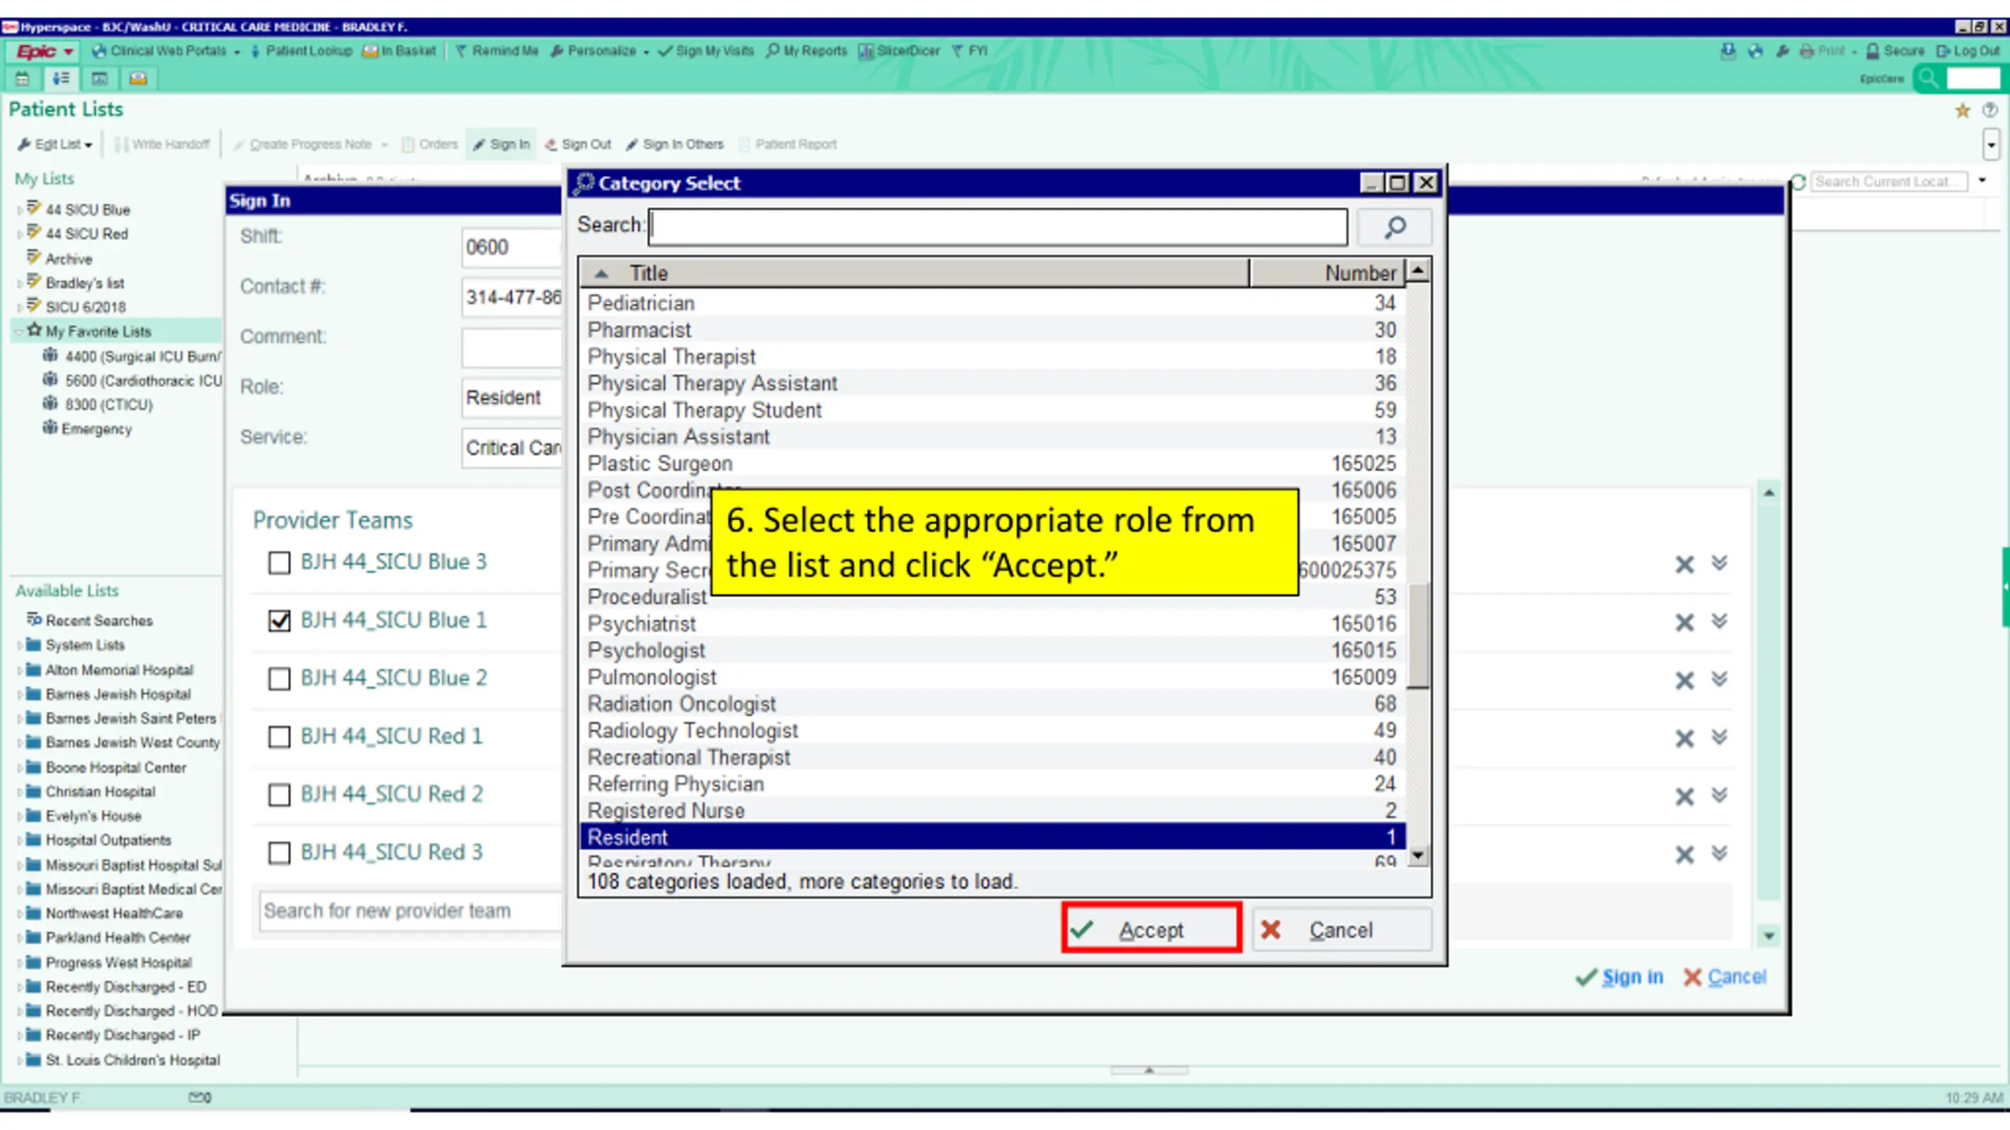The image size is (2010, 1130).
Task: Collapse My Favorite Lists
Action: tap(19, 332)
